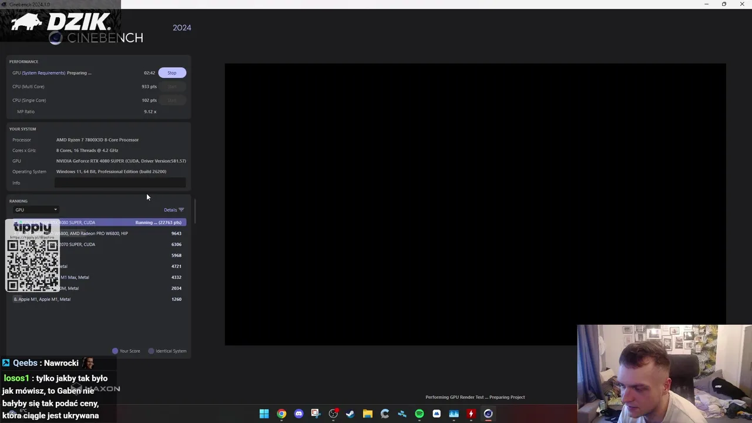Click the Cinebench logo sphere icon
This screenshot has height=423, width=752.
[x=55, y=38]
